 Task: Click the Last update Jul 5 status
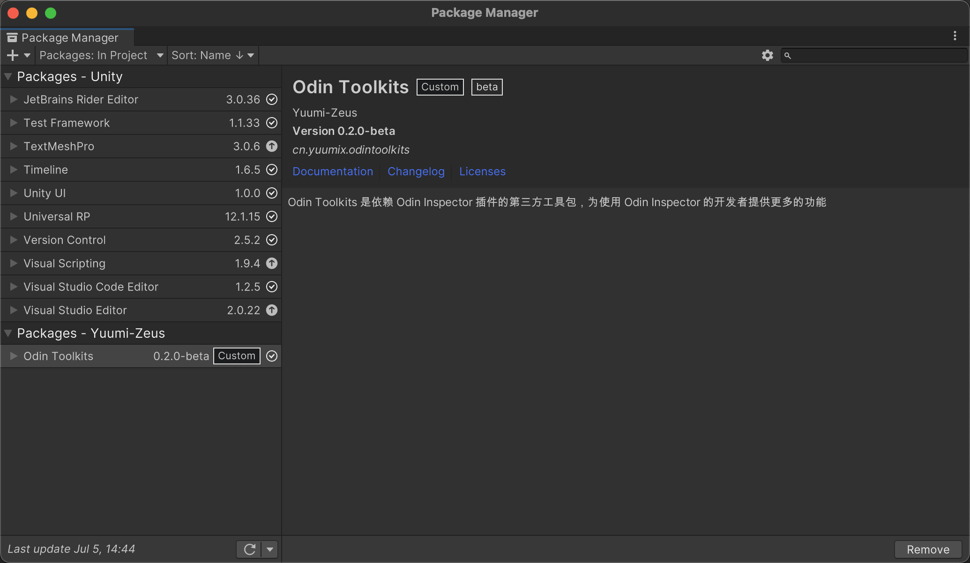coord(71,549)
